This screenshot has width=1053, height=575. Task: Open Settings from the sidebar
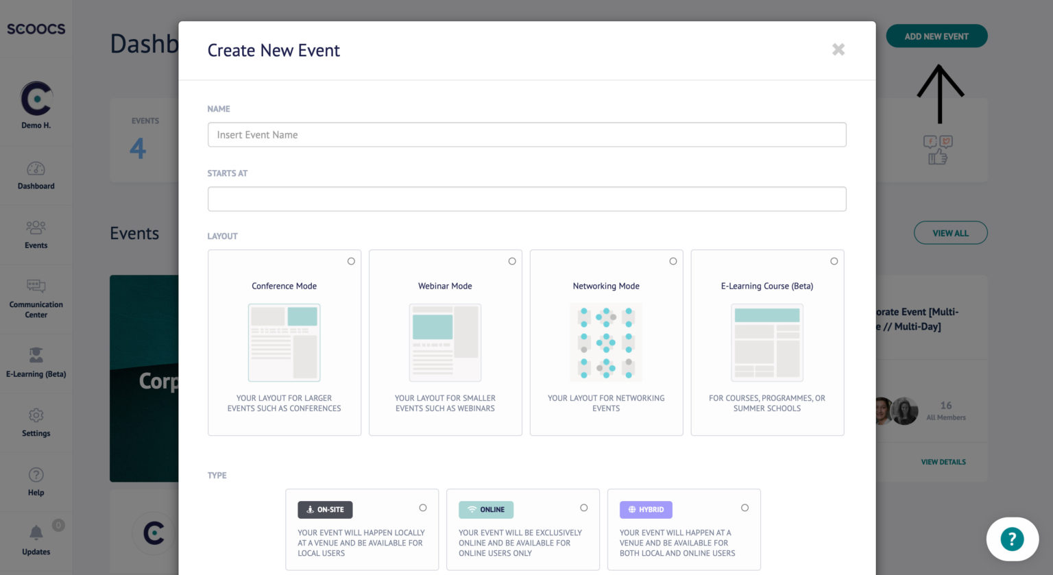tap(36, 423)
